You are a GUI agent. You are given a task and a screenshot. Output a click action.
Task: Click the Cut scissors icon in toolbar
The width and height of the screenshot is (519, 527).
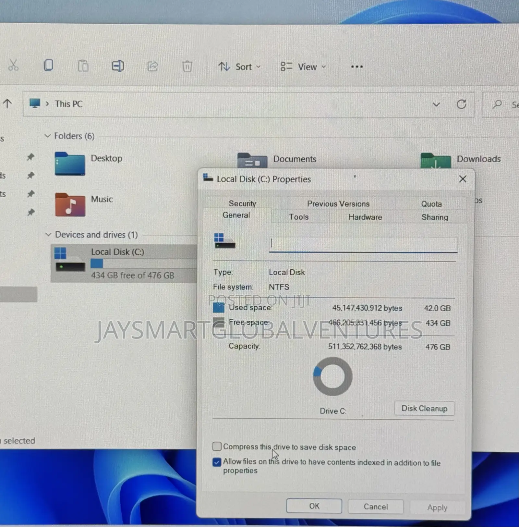[13, 66]
